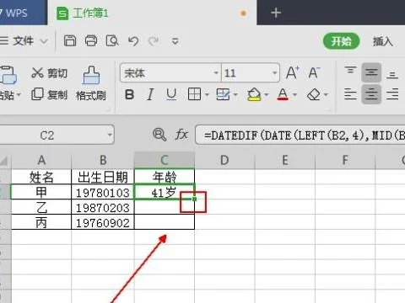405x303 pixels.
Task: Click the eraser clear icon
Action: (314, 94)
